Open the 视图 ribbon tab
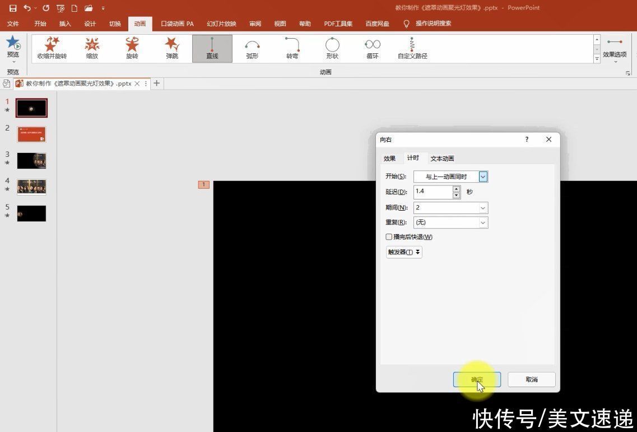Screen dimensions: 637x432 [280, 24]
